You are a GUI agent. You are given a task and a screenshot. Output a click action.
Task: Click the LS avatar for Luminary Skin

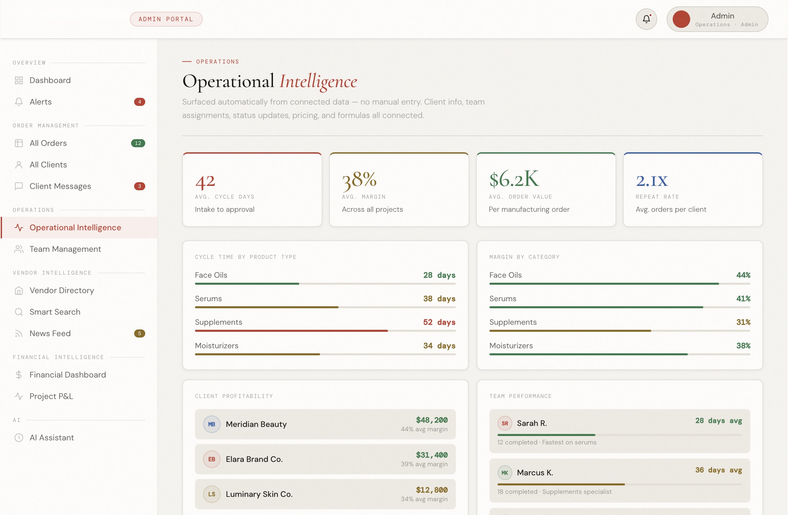212,494
